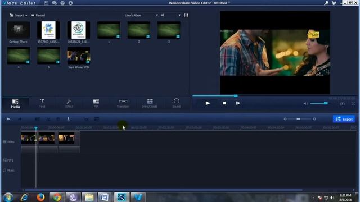
Task: Adjust the preview volume slider
Action: pos(319,103)
